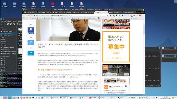Switch to the second tab with Twitter icon
Viewport: 177px width, 99px height.
pyautogui.click(x=44, y=12)
